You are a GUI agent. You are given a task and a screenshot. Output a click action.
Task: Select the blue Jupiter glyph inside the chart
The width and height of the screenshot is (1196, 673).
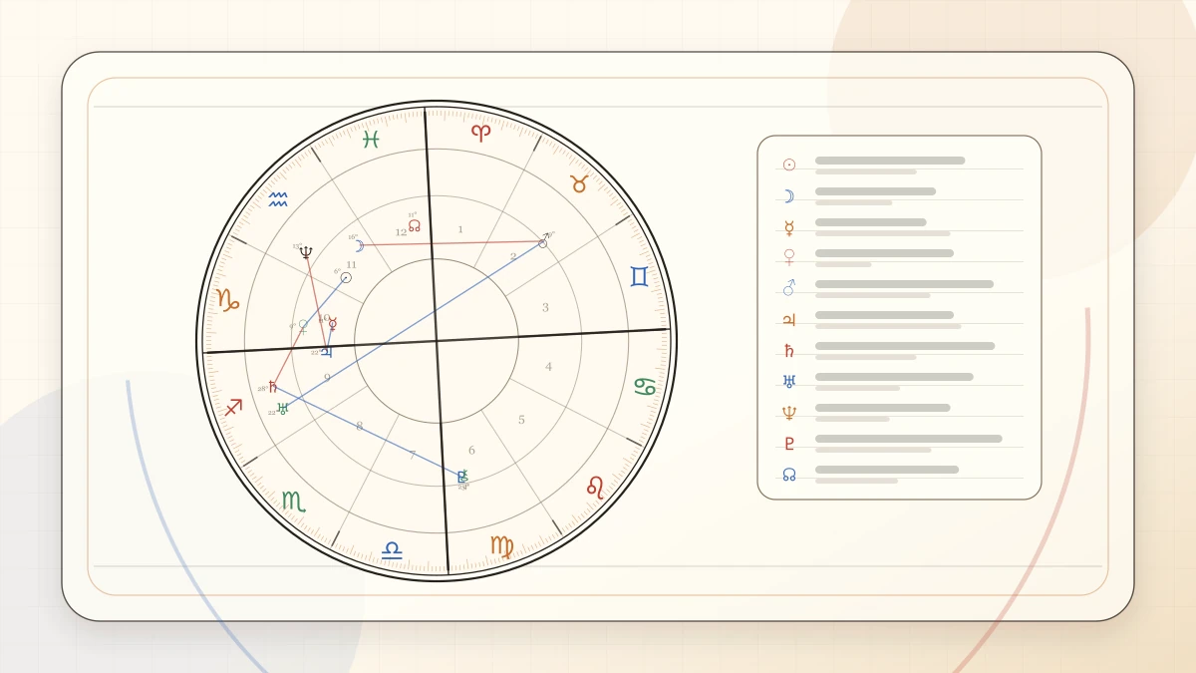(326, 352)
